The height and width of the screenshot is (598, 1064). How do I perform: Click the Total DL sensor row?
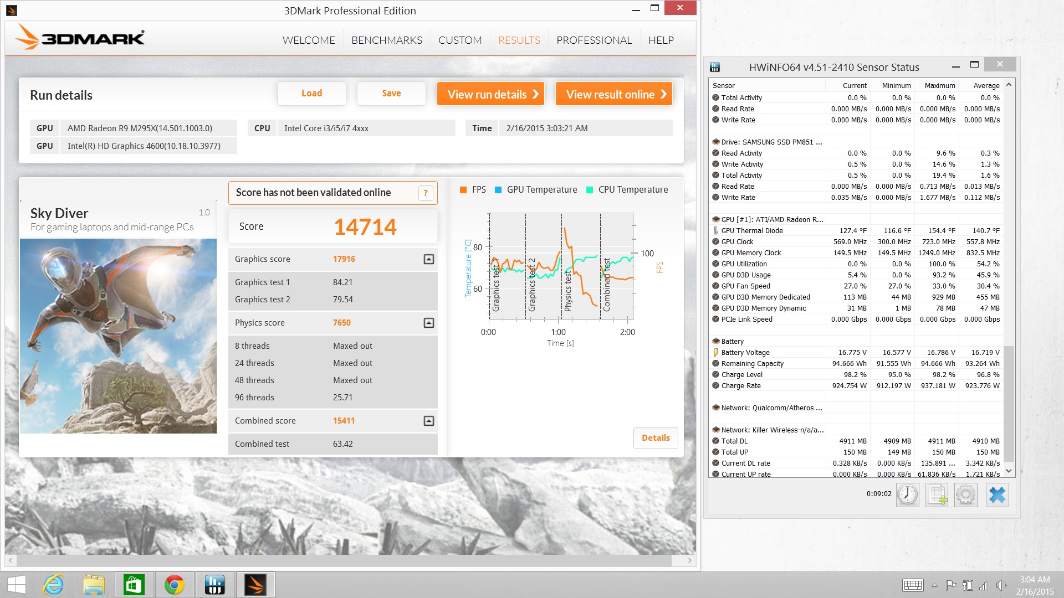[856, 441]
